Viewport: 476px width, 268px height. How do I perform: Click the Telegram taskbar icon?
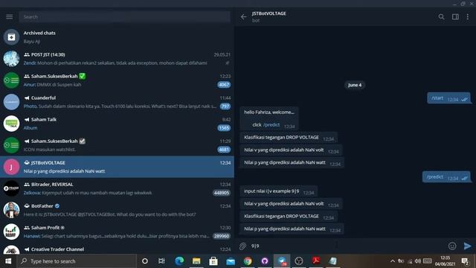(x=282, y=261)
